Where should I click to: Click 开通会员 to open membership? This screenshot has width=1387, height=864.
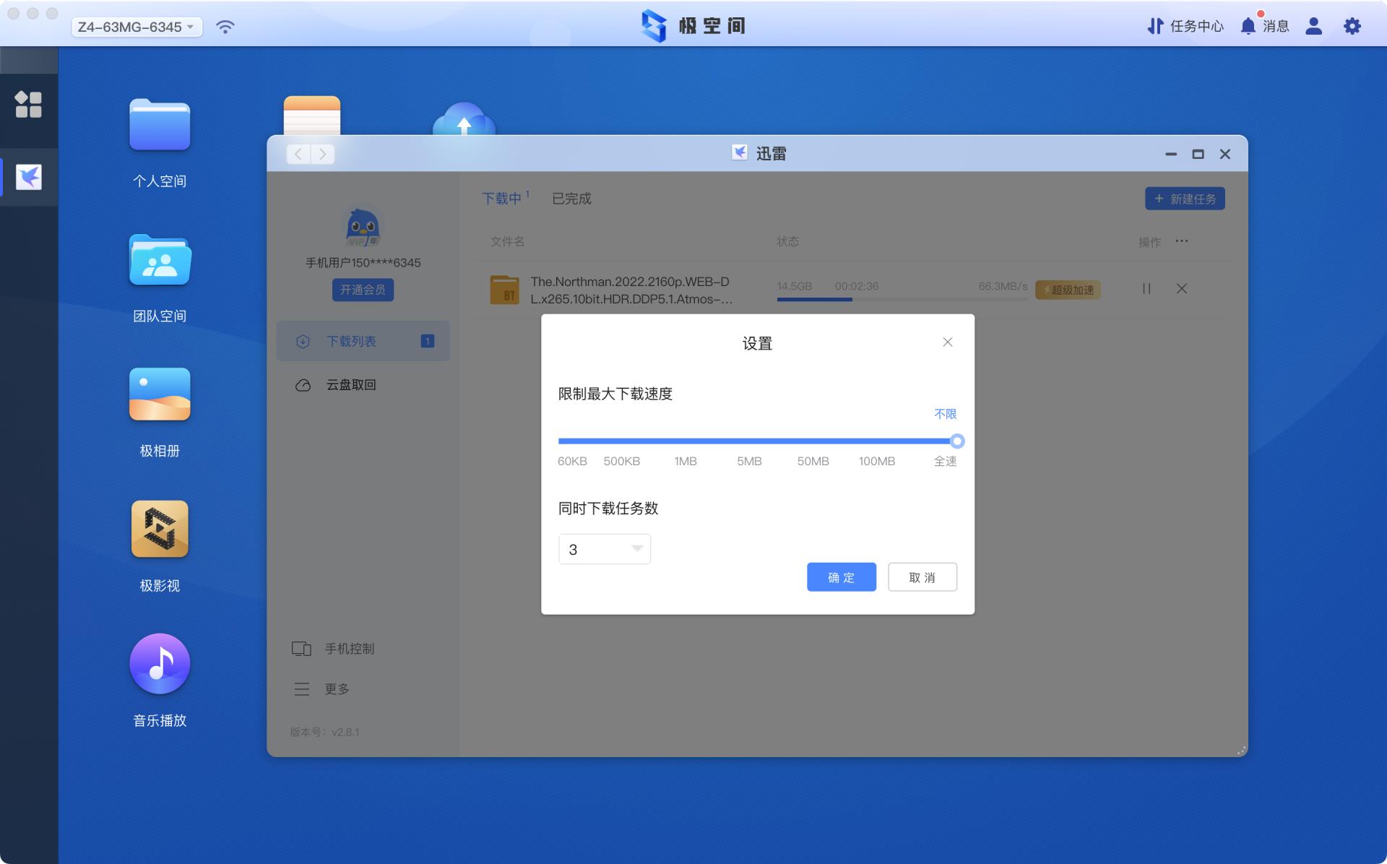click(363, 290)
